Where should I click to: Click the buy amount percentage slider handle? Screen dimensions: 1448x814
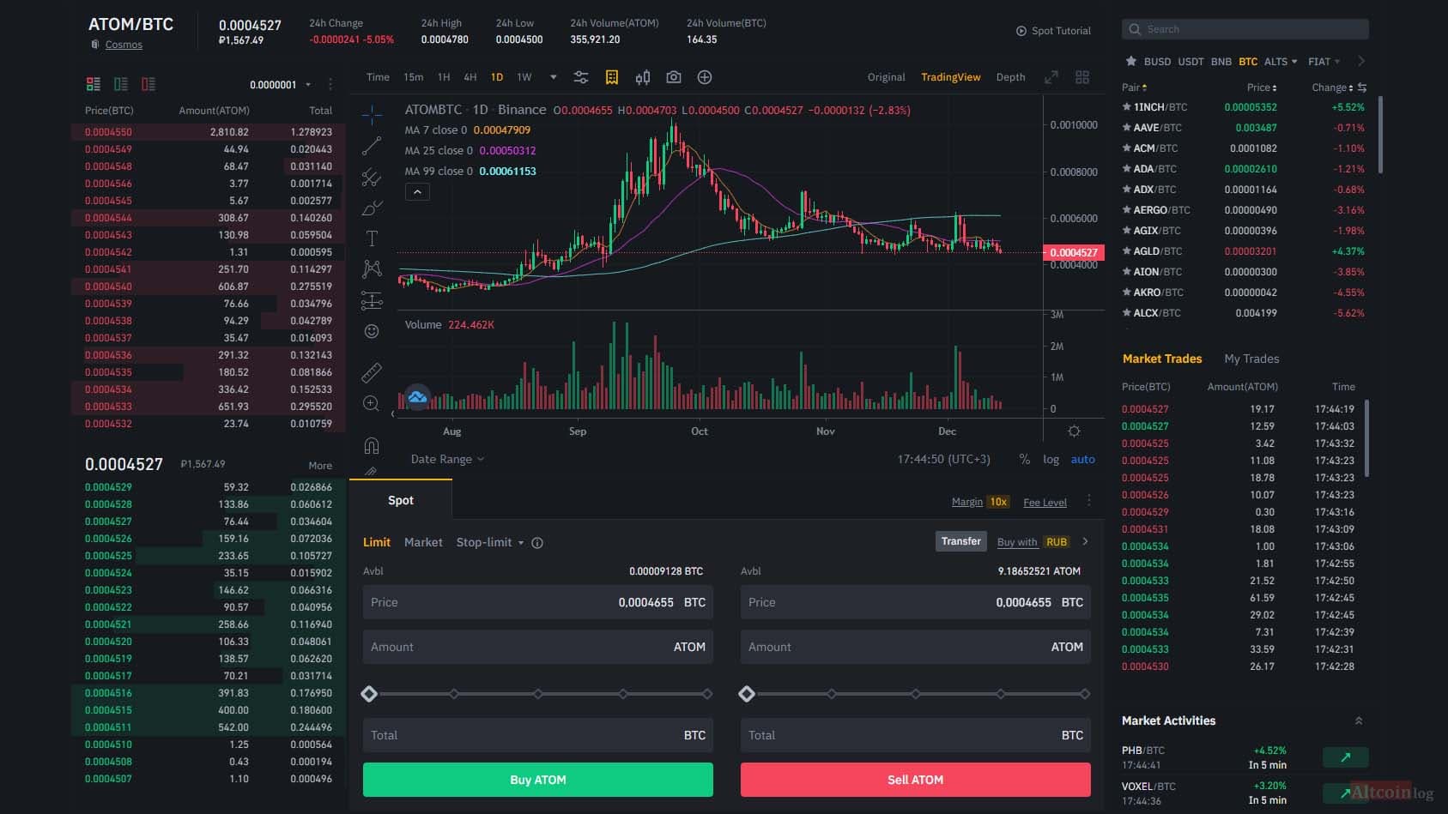coord(370,694)
